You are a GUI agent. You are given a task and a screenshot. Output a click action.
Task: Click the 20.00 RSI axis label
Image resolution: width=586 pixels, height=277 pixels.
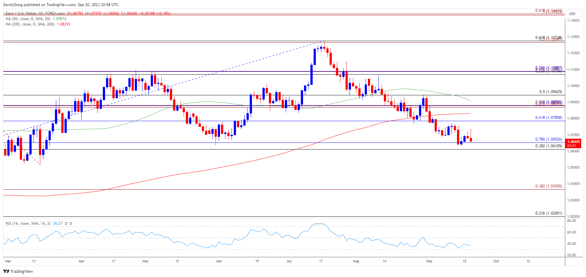[572, 255]
